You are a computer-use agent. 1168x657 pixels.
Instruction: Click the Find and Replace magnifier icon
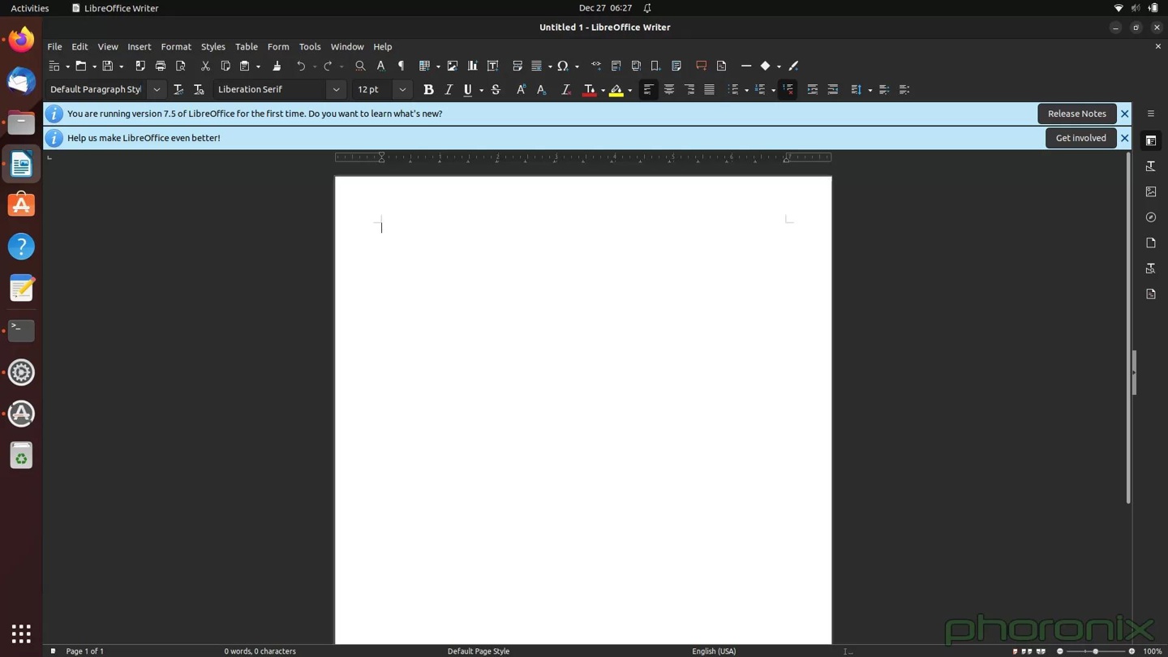360,66
